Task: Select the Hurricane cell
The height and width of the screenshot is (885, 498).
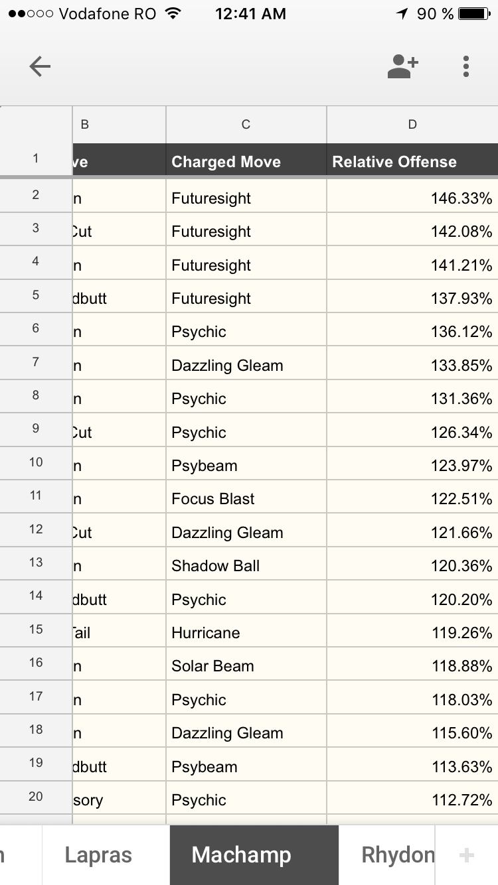Action: tap(246, 632)
